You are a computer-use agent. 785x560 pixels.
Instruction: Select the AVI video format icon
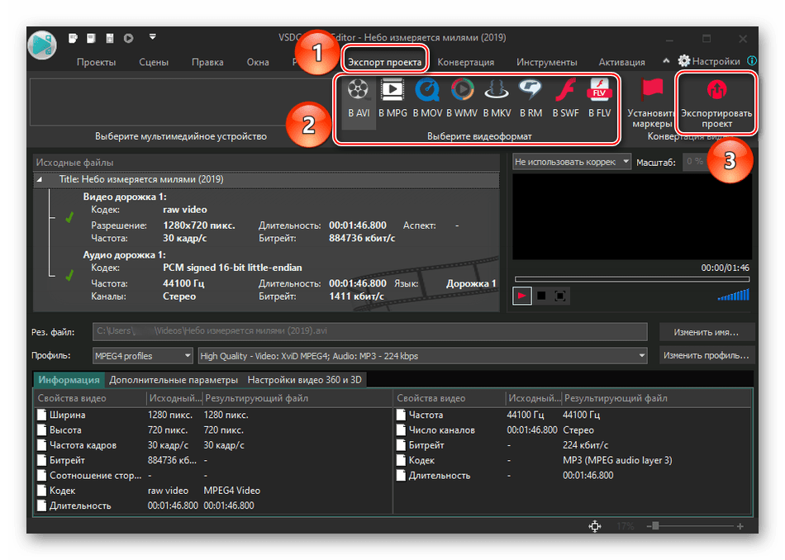point(358,99)
